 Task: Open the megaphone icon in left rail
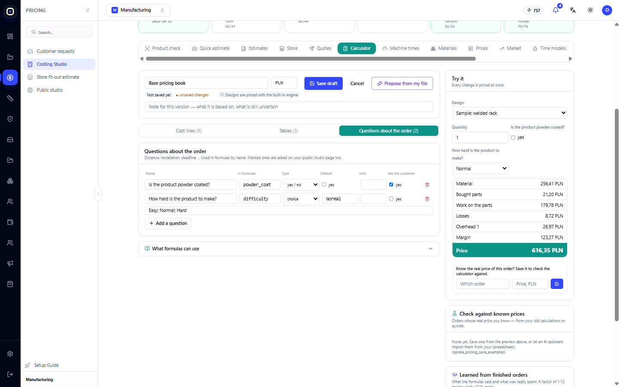[10, 263]
